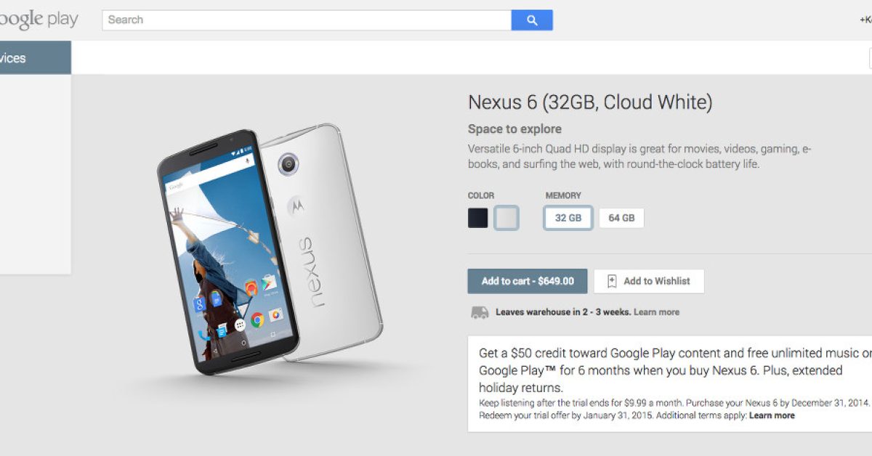Select the 32 GB memory option

pyautogui.click(x=568, y=218)
